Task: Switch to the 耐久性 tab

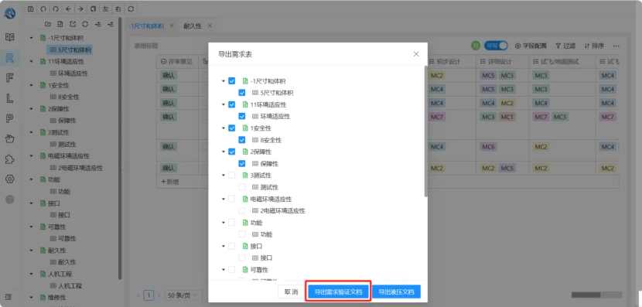Action: tap(193, 26)
